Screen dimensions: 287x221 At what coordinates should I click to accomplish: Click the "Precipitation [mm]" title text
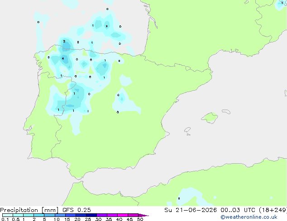click(x=29, y=210)
